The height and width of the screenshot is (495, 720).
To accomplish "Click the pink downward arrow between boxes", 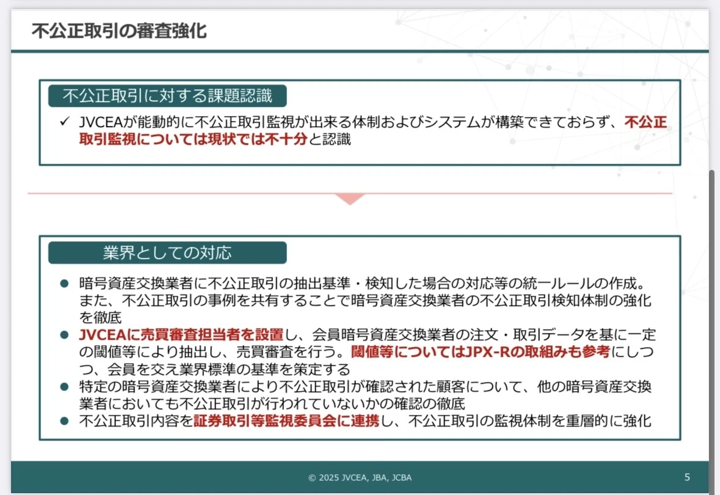I will [350, 199].
